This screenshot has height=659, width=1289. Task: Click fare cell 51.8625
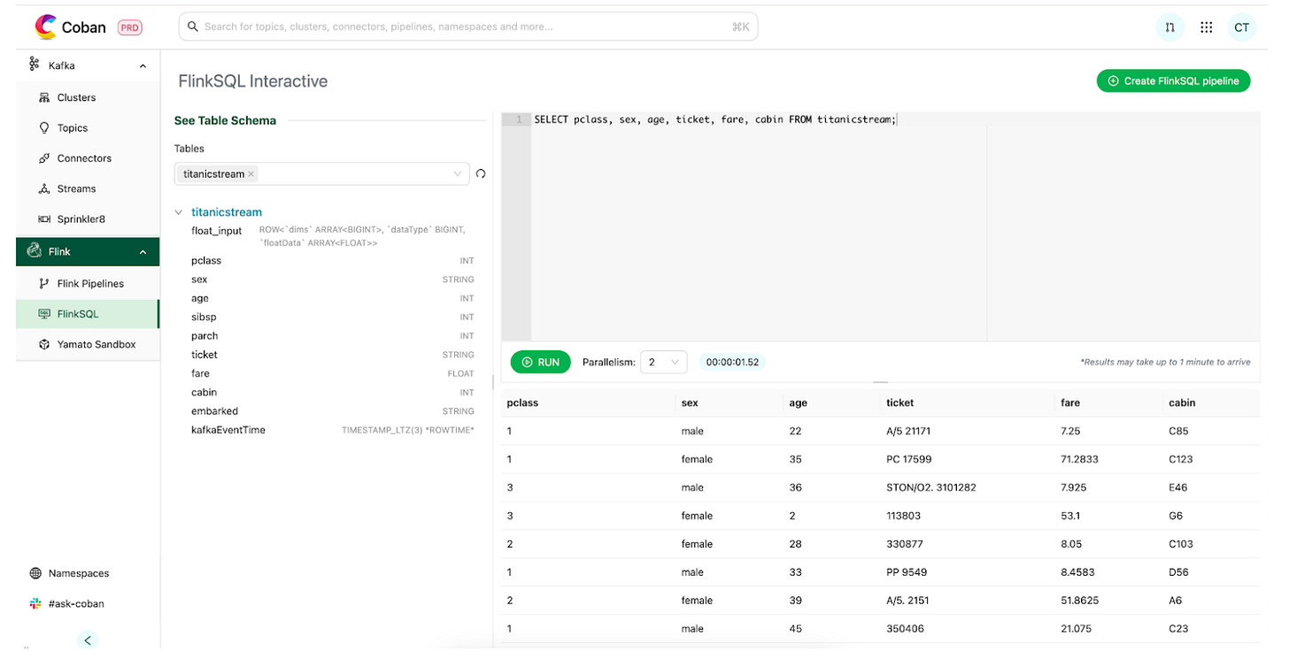[x=1079, y=601]
